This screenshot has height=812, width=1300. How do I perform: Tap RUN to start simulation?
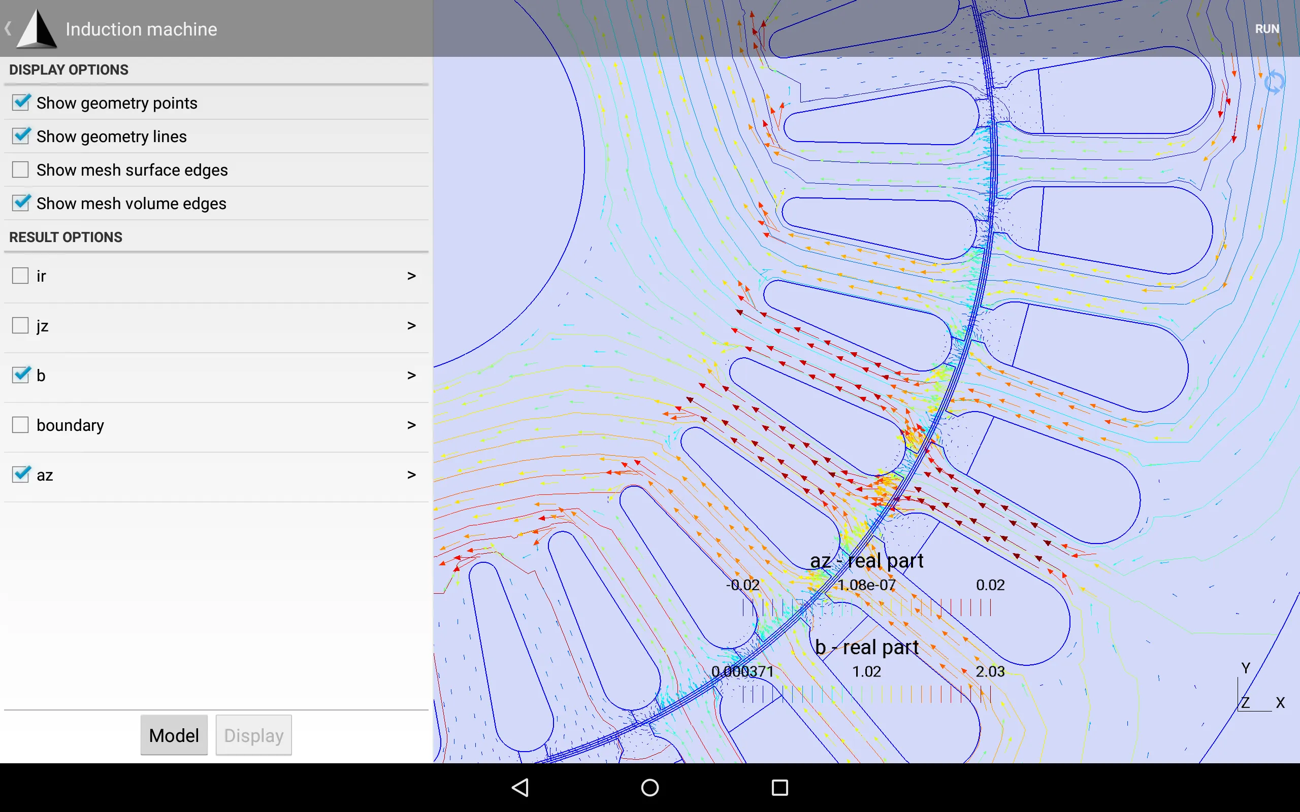click(1266, 29)
